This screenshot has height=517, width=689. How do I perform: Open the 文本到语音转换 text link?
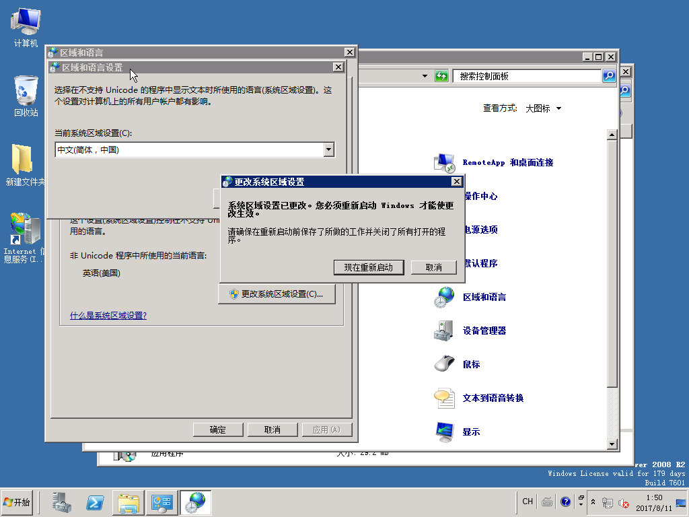click(493, 398)
